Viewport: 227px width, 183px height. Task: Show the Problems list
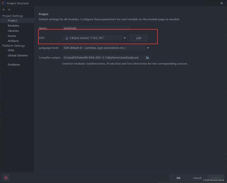(14, 65)
